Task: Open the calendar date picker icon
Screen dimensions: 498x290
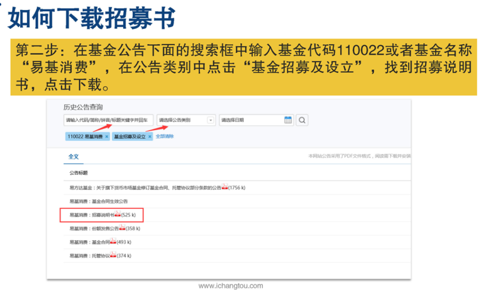Action: coord(288,120)
